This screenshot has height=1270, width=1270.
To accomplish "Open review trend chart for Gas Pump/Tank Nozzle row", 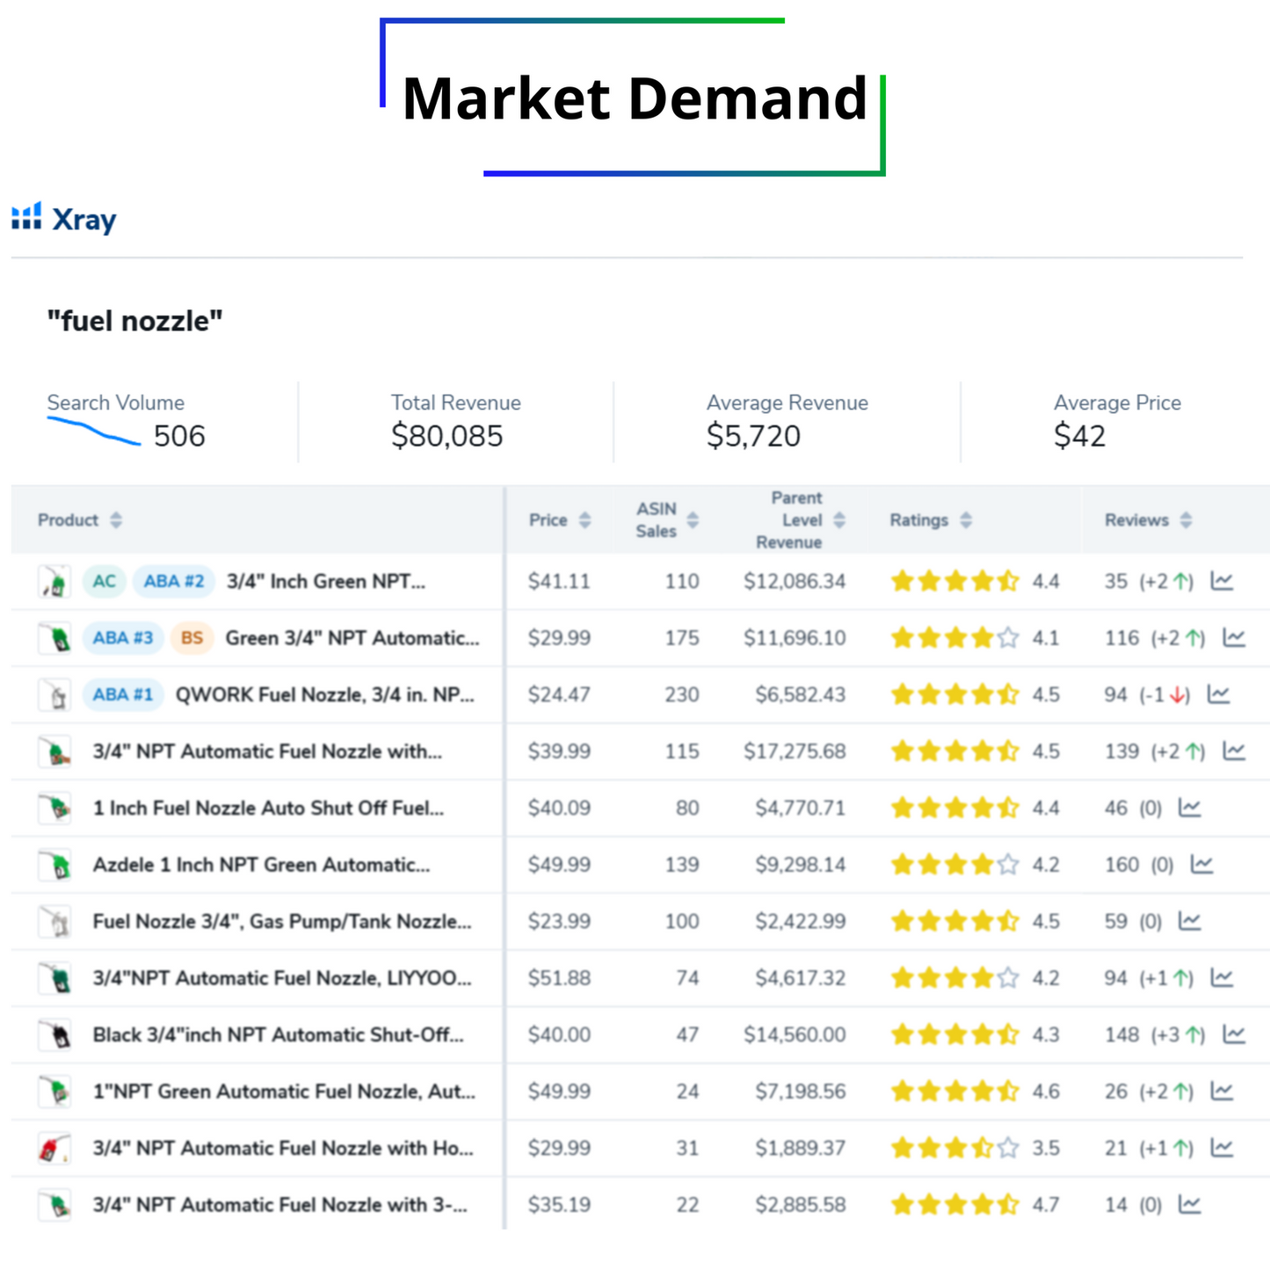I will click(1189, 921).
